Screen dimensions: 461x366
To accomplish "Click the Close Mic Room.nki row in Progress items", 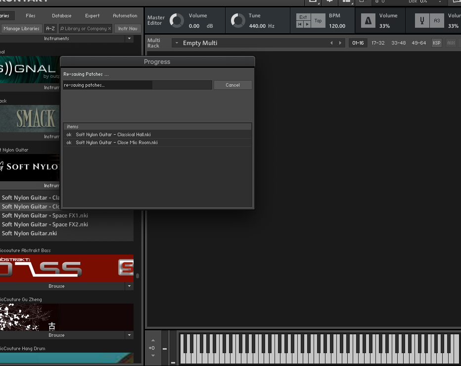I will [x=158, y=143].
